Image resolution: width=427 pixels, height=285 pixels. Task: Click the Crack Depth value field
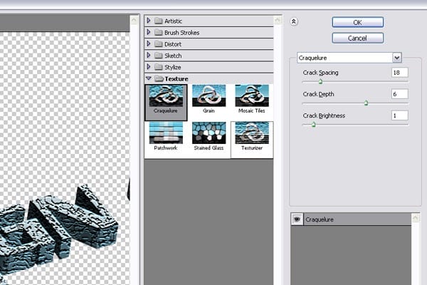pos(399,94)
